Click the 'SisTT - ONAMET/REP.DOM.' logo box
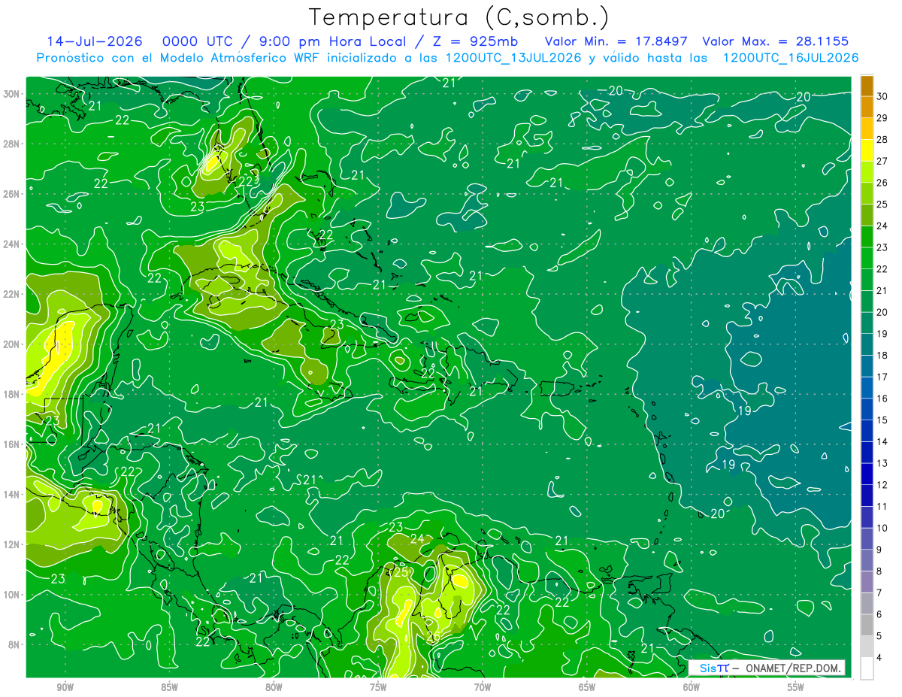902x697 pixels. (767, 668)
